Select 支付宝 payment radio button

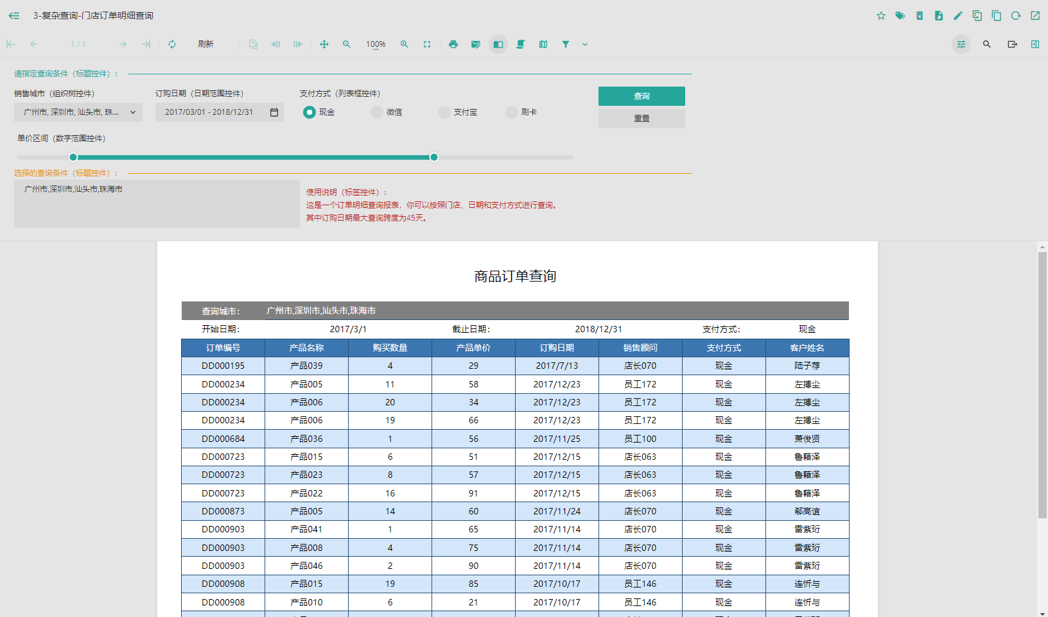tap(444, 112)
